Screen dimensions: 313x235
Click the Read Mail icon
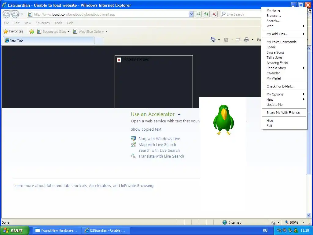(238, 40)
